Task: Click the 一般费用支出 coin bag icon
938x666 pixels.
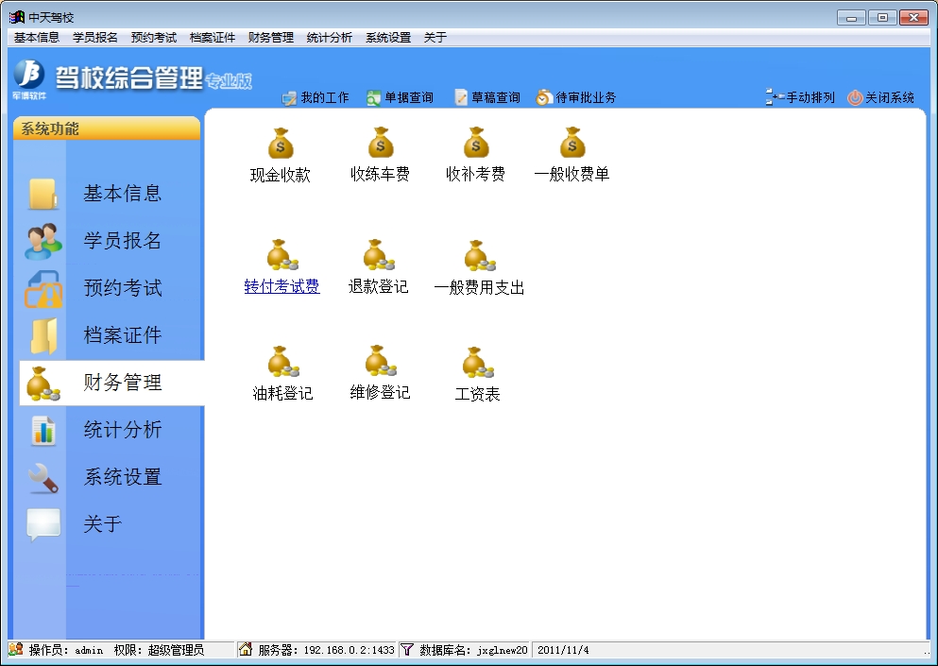Action: (x=480, y=255)
